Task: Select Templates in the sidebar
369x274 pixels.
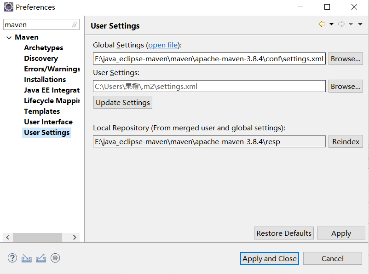Action: tap(42, 111)
